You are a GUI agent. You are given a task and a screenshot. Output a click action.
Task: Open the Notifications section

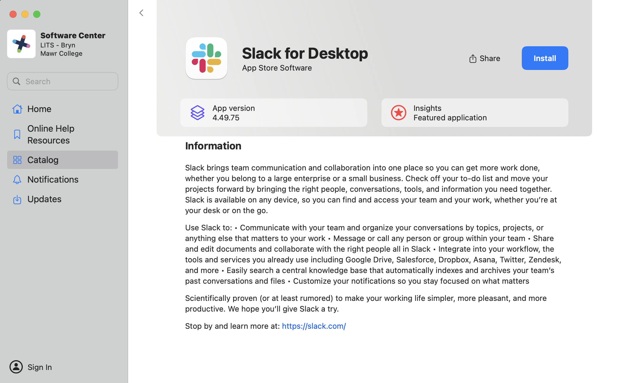[x=53, y=179]
